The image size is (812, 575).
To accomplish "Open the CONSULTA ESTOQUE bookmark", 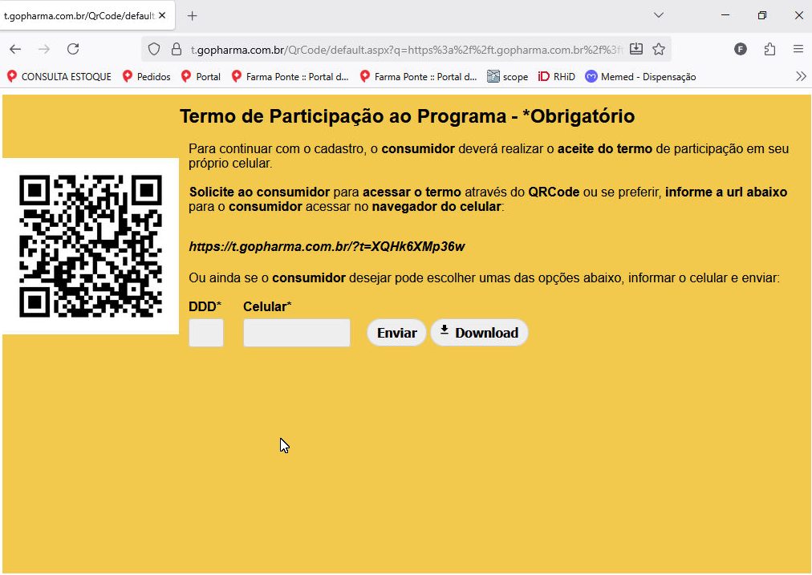I will pos(59,76).
